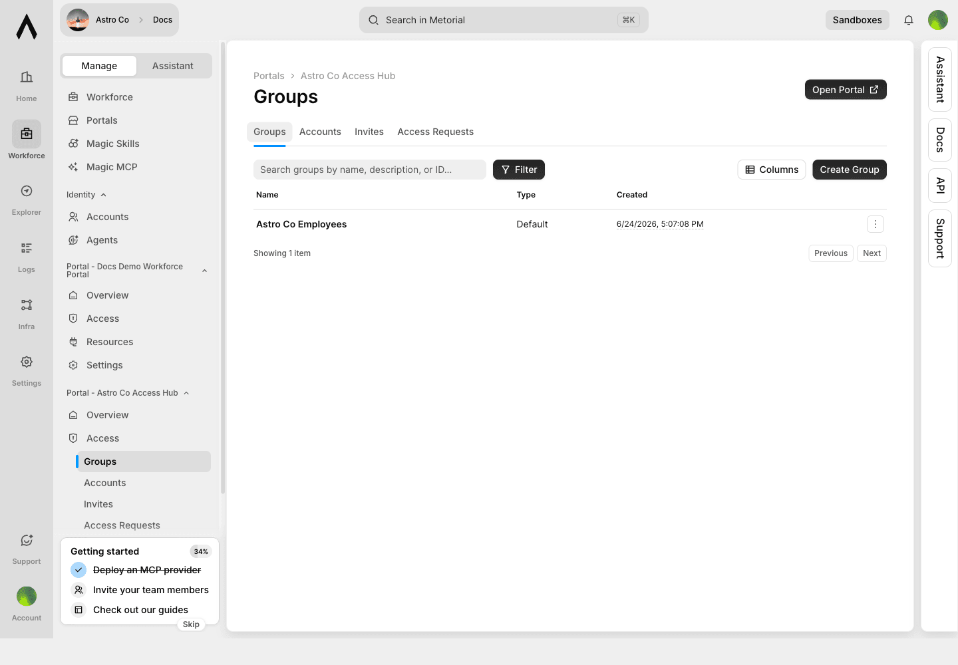This screenshot has height=665, width=958.
Task: Open Infra in the left rail
Action: (x=27, y=315)
